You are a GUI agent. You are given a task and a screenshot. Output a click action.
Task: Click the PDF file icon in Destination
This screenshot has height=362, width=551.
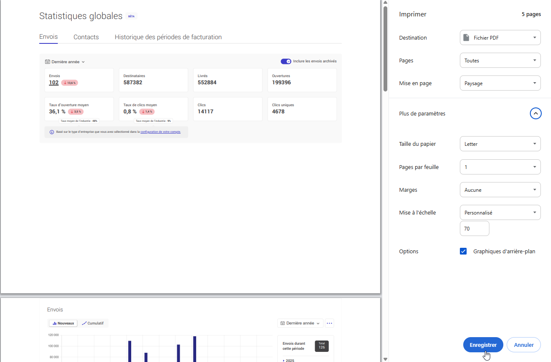click(466, 38)
